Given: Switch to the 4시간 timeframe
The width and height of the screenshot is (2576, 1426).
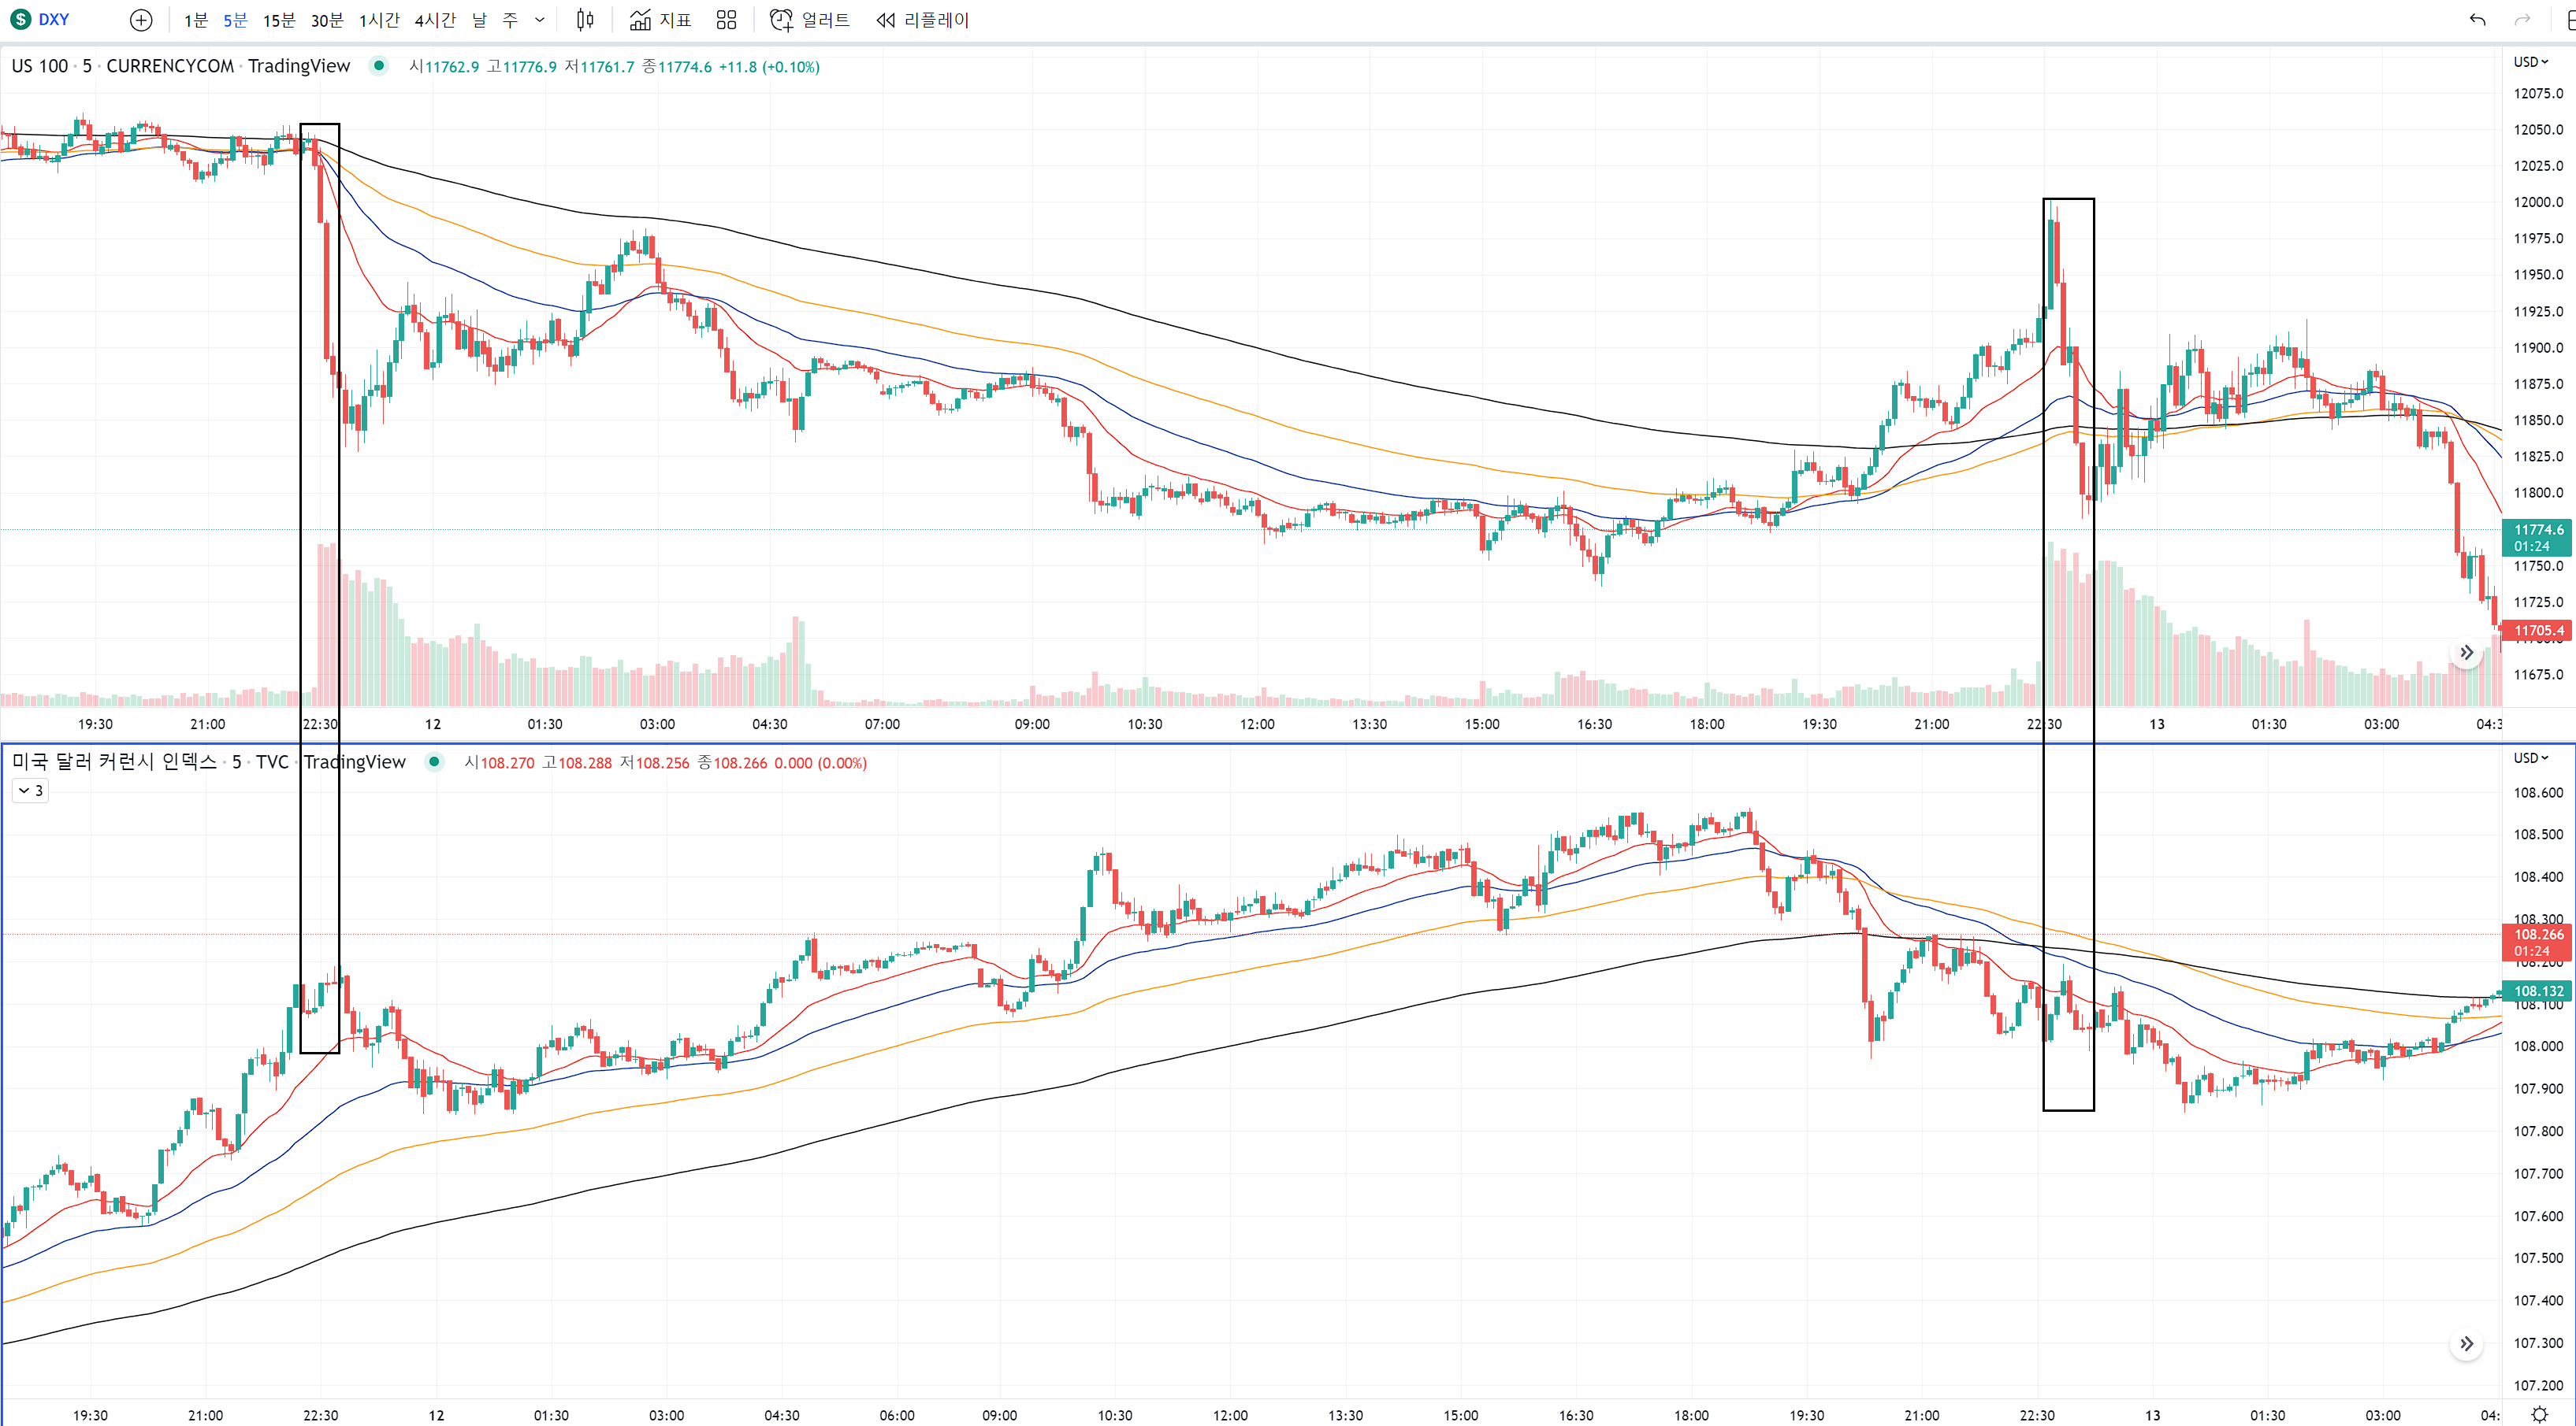Looking at the screenshot, I should pyautogui.click(x=435, y=20).
